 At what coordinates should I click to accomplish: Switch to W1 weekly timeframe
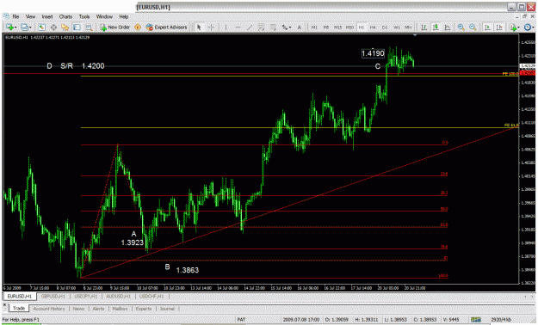coord(397,28)
